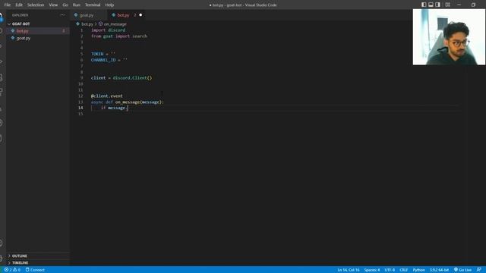This screenshot has height=273, width=486.
Task: Change indentation via Spaces: 4
Action: (x=372, y=270)
